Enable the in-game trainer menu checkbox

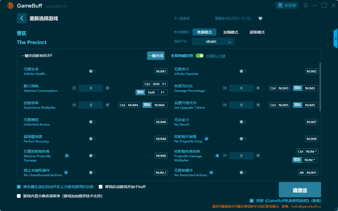pos(19,196)
